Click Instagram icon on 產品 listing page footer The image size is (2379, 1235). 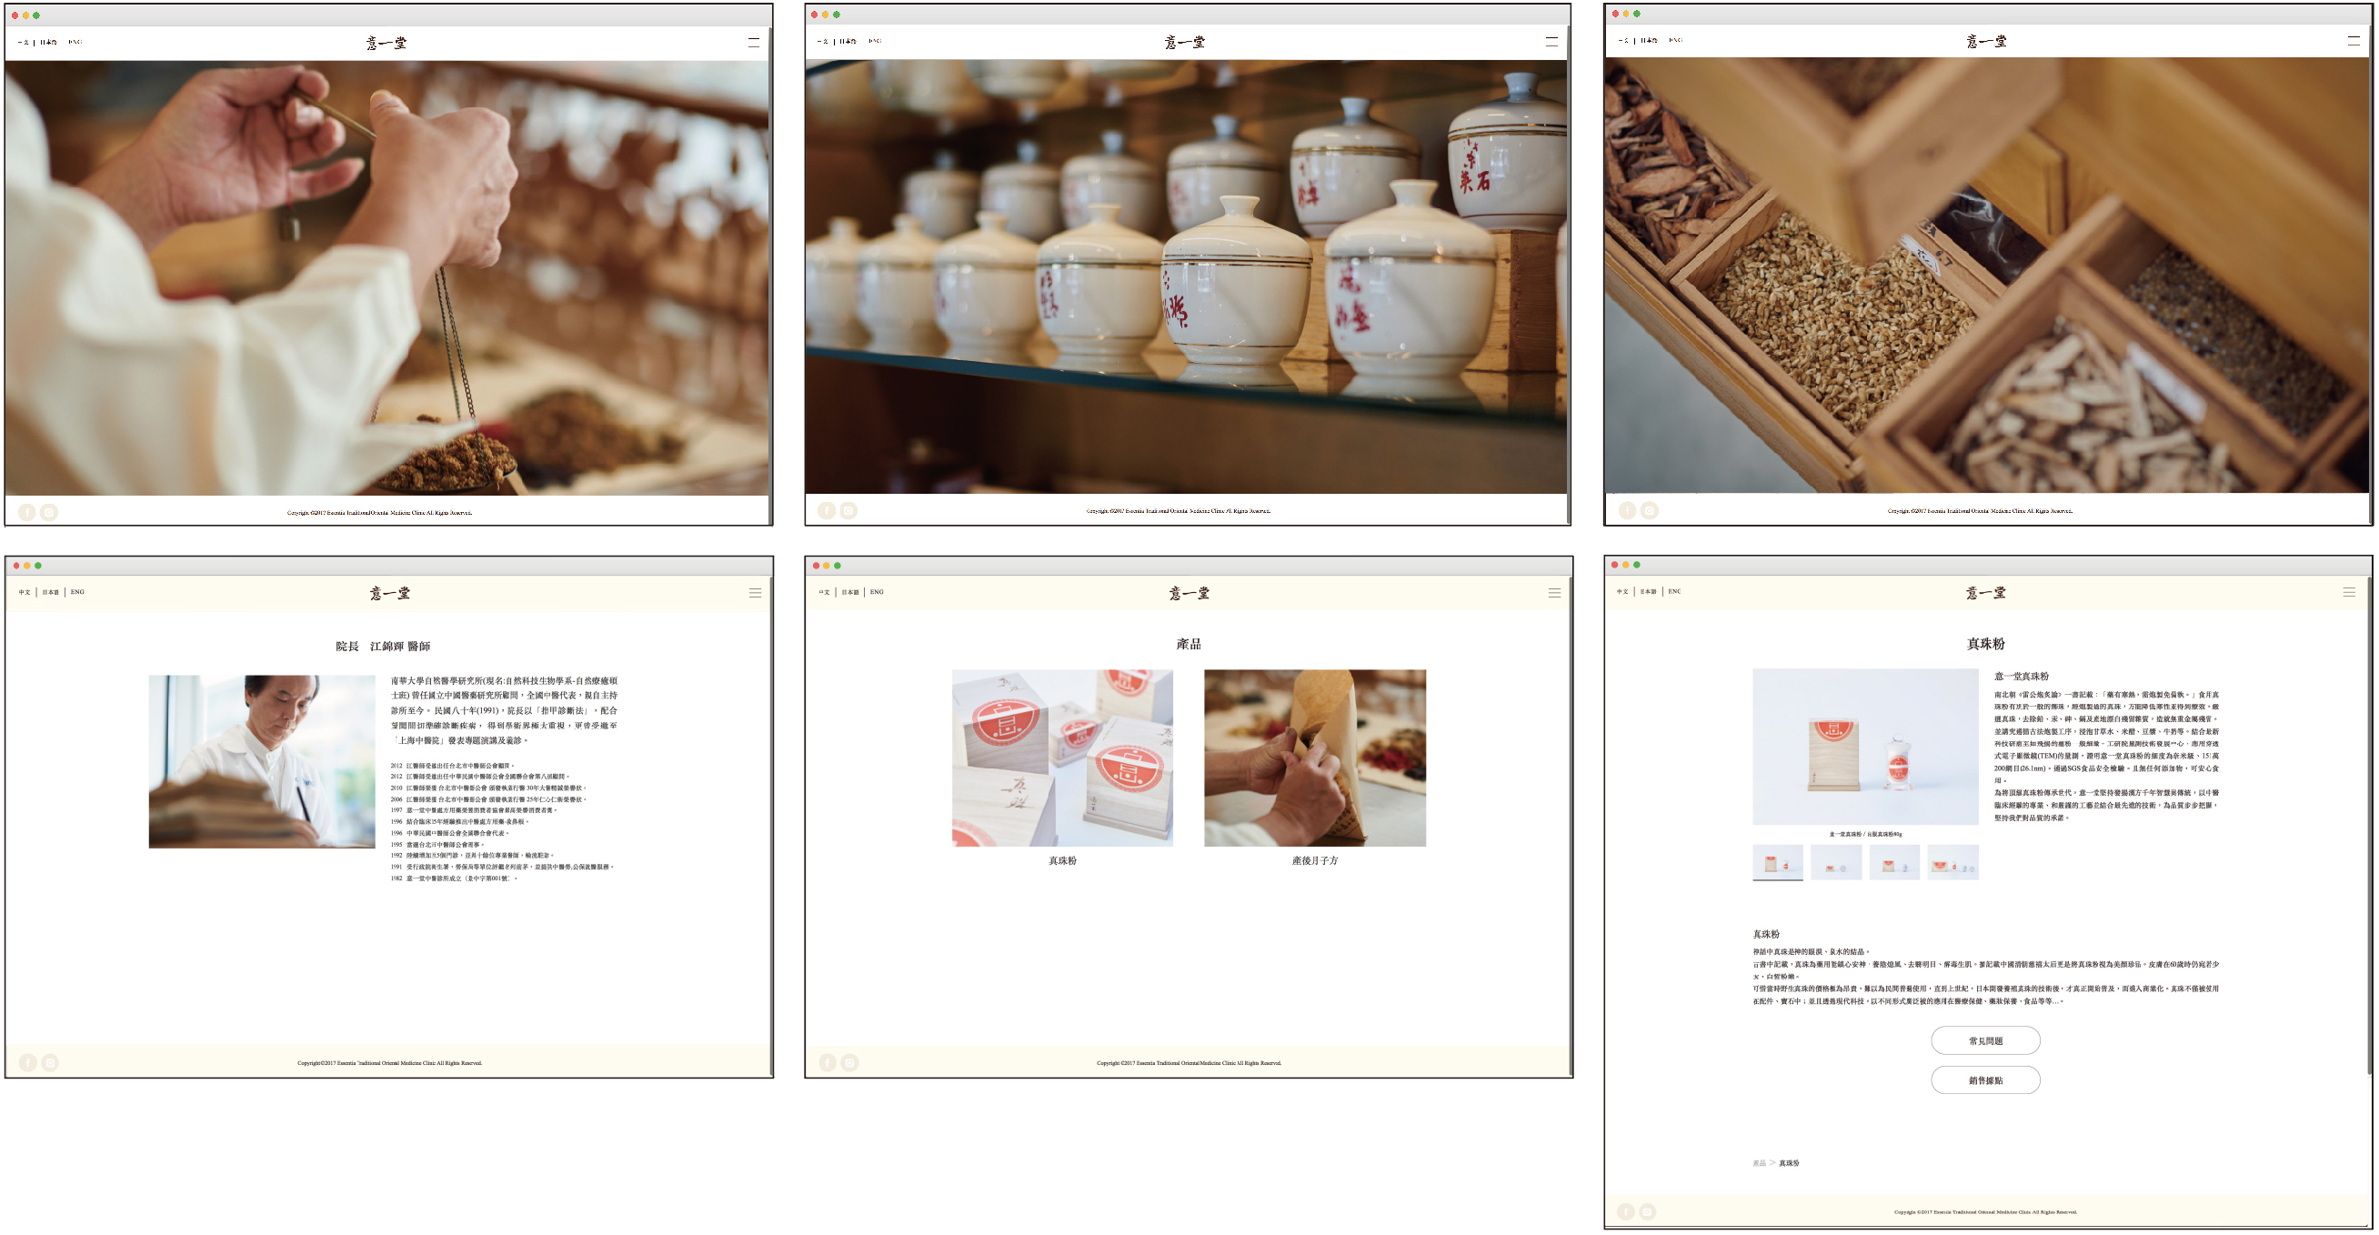tap(849, 1062)
